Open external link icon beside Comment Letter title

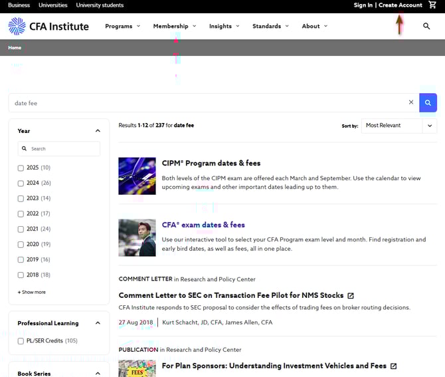pos(351,296)
